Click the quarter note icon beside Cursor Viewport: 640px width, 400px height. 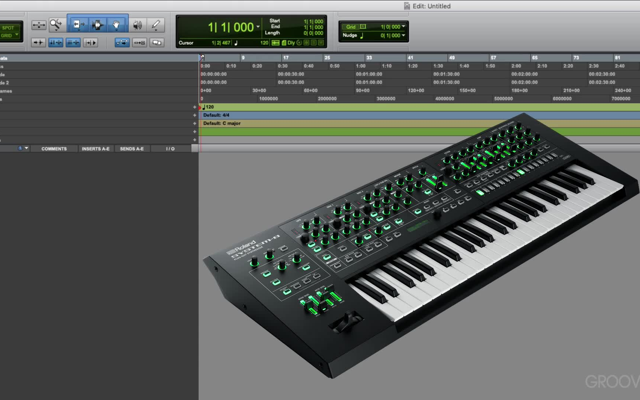(236, 43)
